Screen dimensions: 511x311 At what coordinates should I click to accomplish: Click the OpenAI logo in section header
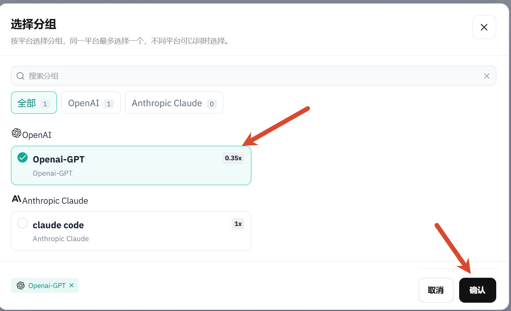tap(16, 133)
